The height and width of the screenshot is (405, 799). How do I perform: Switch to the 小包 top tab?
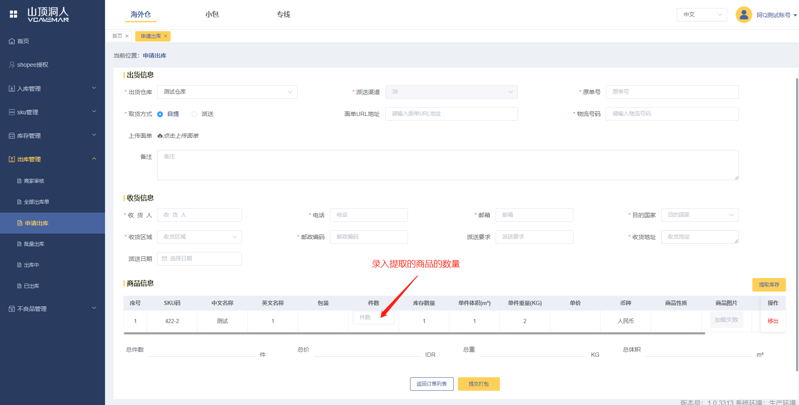[x=212, y=14]
